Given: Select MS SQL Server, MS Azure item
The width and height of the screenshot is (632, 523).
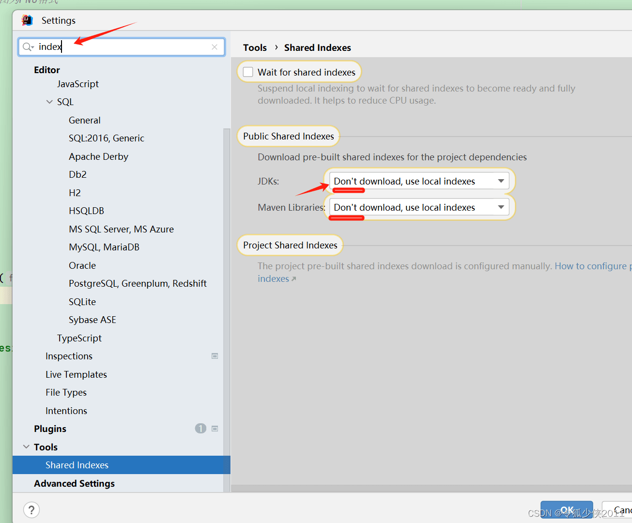Looking at the screenshot, I should coord(121,229).
